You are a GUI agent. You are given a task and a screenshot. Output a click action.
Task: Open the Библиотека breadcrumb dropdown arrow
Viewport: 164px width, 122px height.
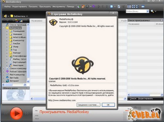click(x=27, y=16)
